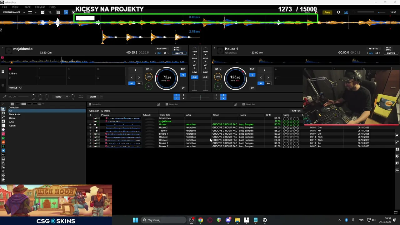The width and height of the screenshot is (400, 225).
Task: Toggle SLIP mode on deck 1
Action: 183,69
